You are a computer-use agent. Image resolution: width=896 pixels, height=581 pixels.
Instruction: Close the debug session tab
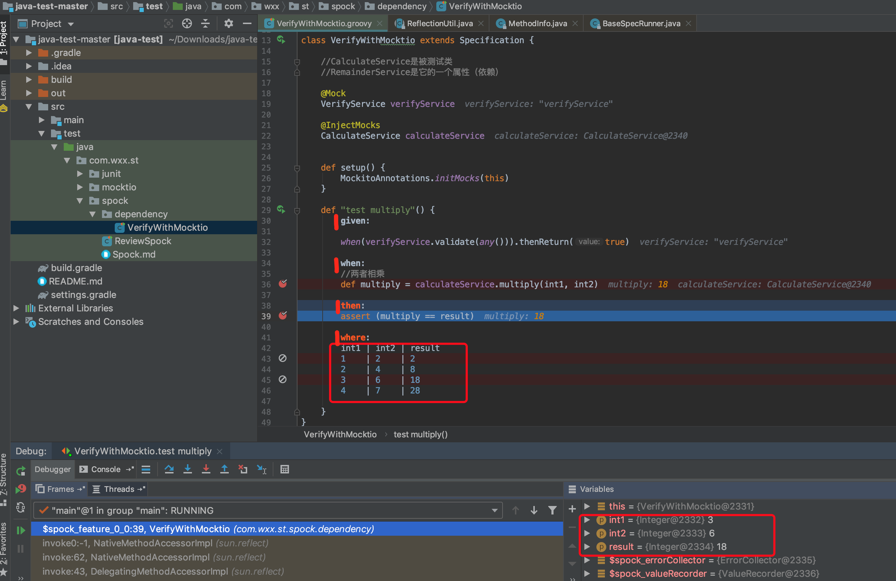click(220, 451)
